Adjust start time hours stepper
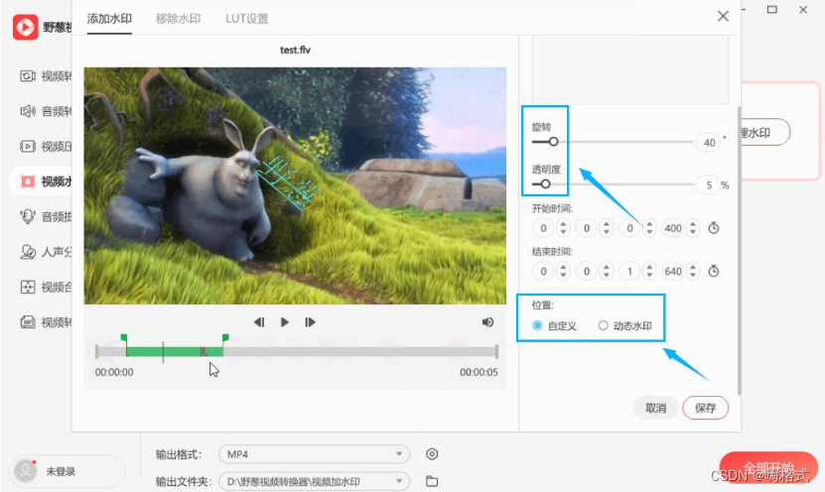 (x=564, y=228)
